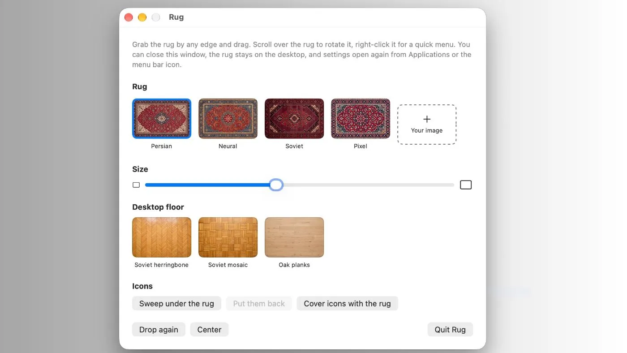627x353 pixels.
Task: Click the 'Desktop floor' section heading
Action: (x=158, y=207)
